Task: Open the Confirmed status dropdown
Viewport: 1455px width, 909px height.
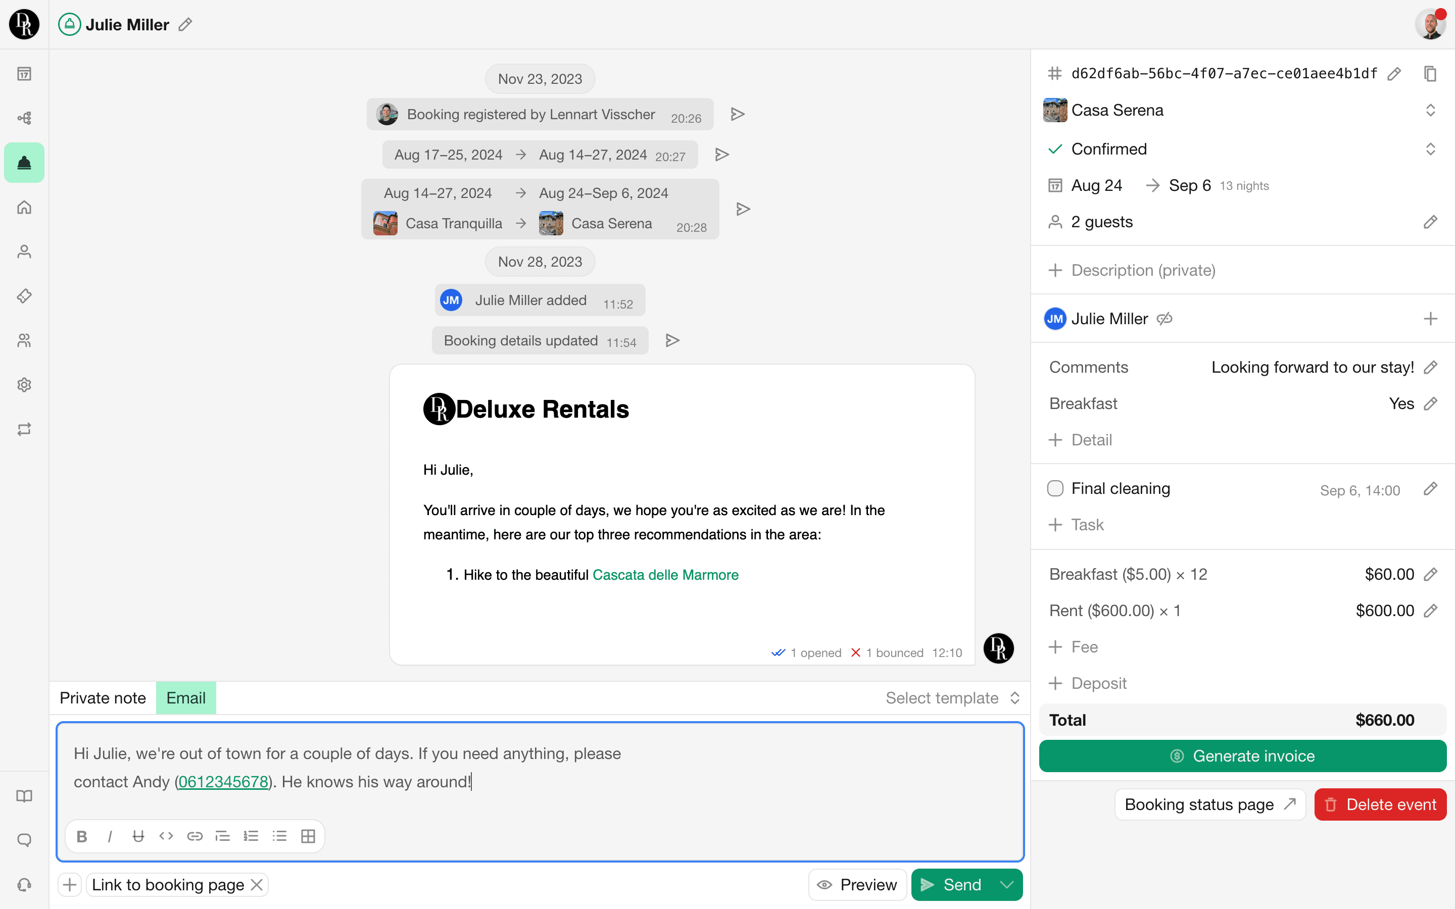Action: point(1430,149)
